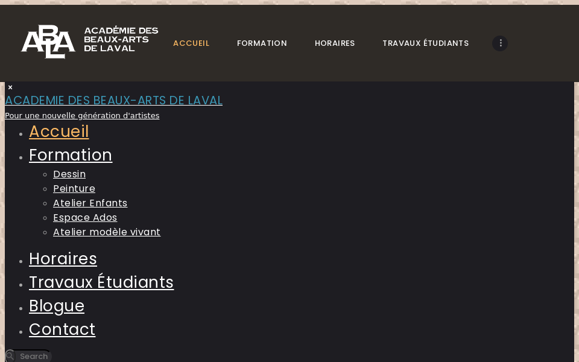Click the magnifier search icon

point(10,355)
